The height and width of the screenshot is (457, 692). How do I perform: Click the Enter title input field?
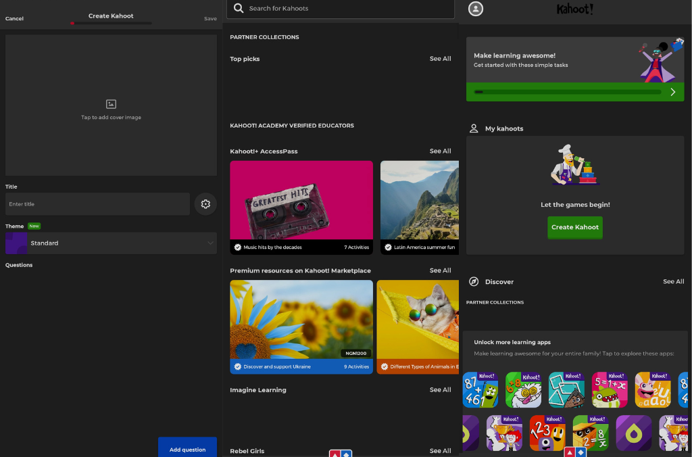click(x=97, y=204)
